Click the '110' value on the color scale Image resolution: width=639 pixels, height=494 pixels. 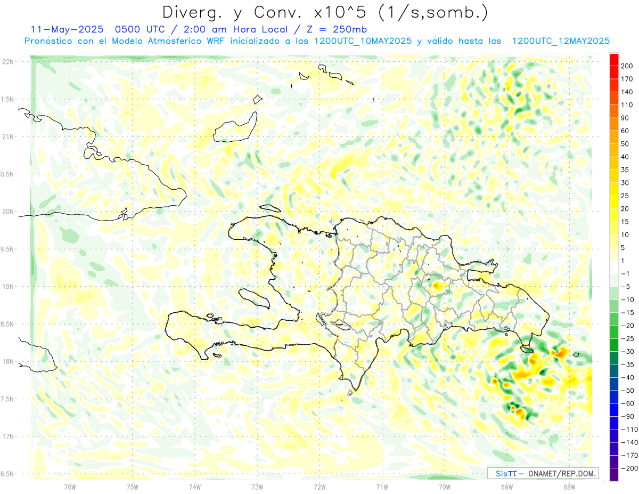(626, 105)
